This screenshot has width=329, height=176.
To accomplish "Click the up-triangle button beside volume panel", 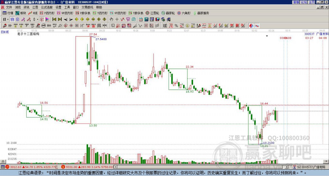I will click(3, 161).
